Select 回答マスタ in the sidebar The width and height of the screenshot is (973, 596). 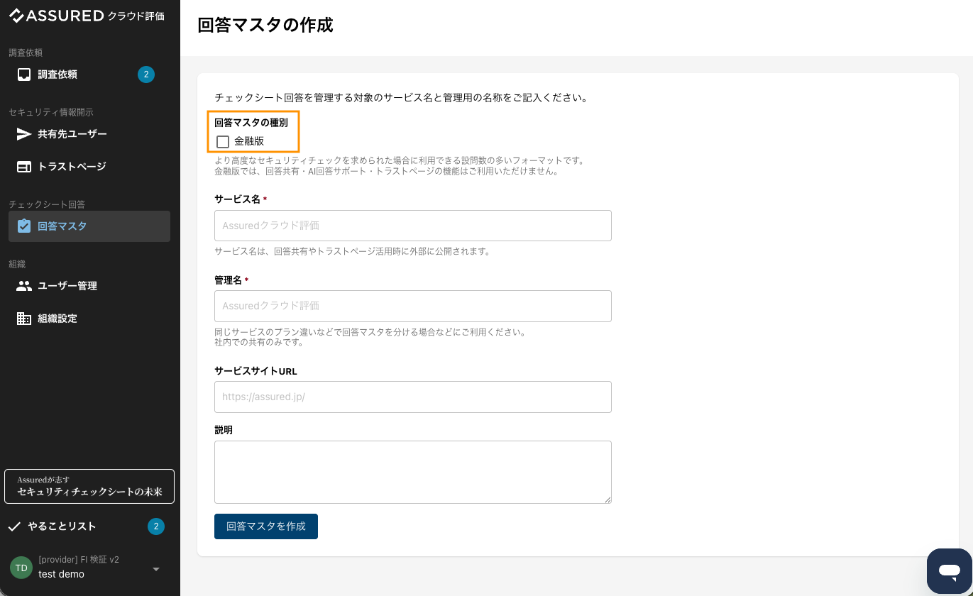[89, 226]
